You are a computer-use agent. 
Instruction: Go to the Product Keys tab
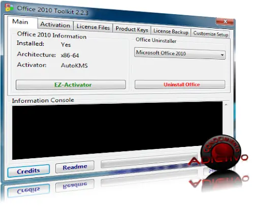tap(132, 29)
